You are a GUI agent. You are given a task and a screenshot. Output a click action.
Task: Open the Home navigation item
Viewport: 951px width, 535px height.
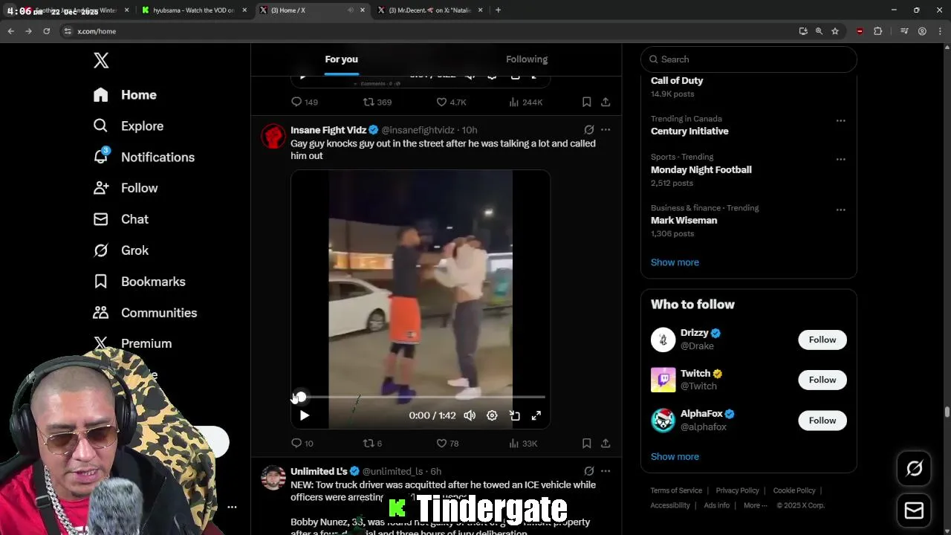pos(125,95)
